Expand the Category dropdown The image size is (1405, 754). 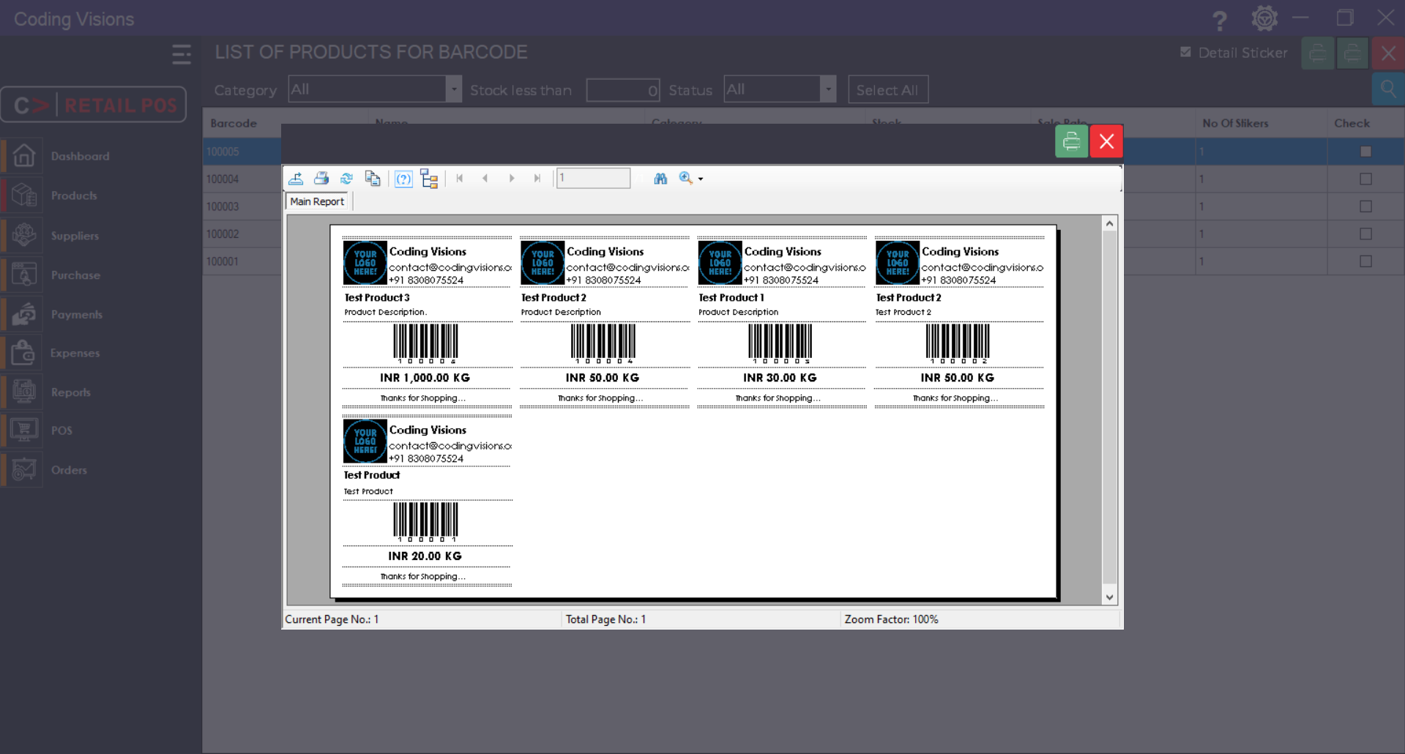tap(454, 89)
